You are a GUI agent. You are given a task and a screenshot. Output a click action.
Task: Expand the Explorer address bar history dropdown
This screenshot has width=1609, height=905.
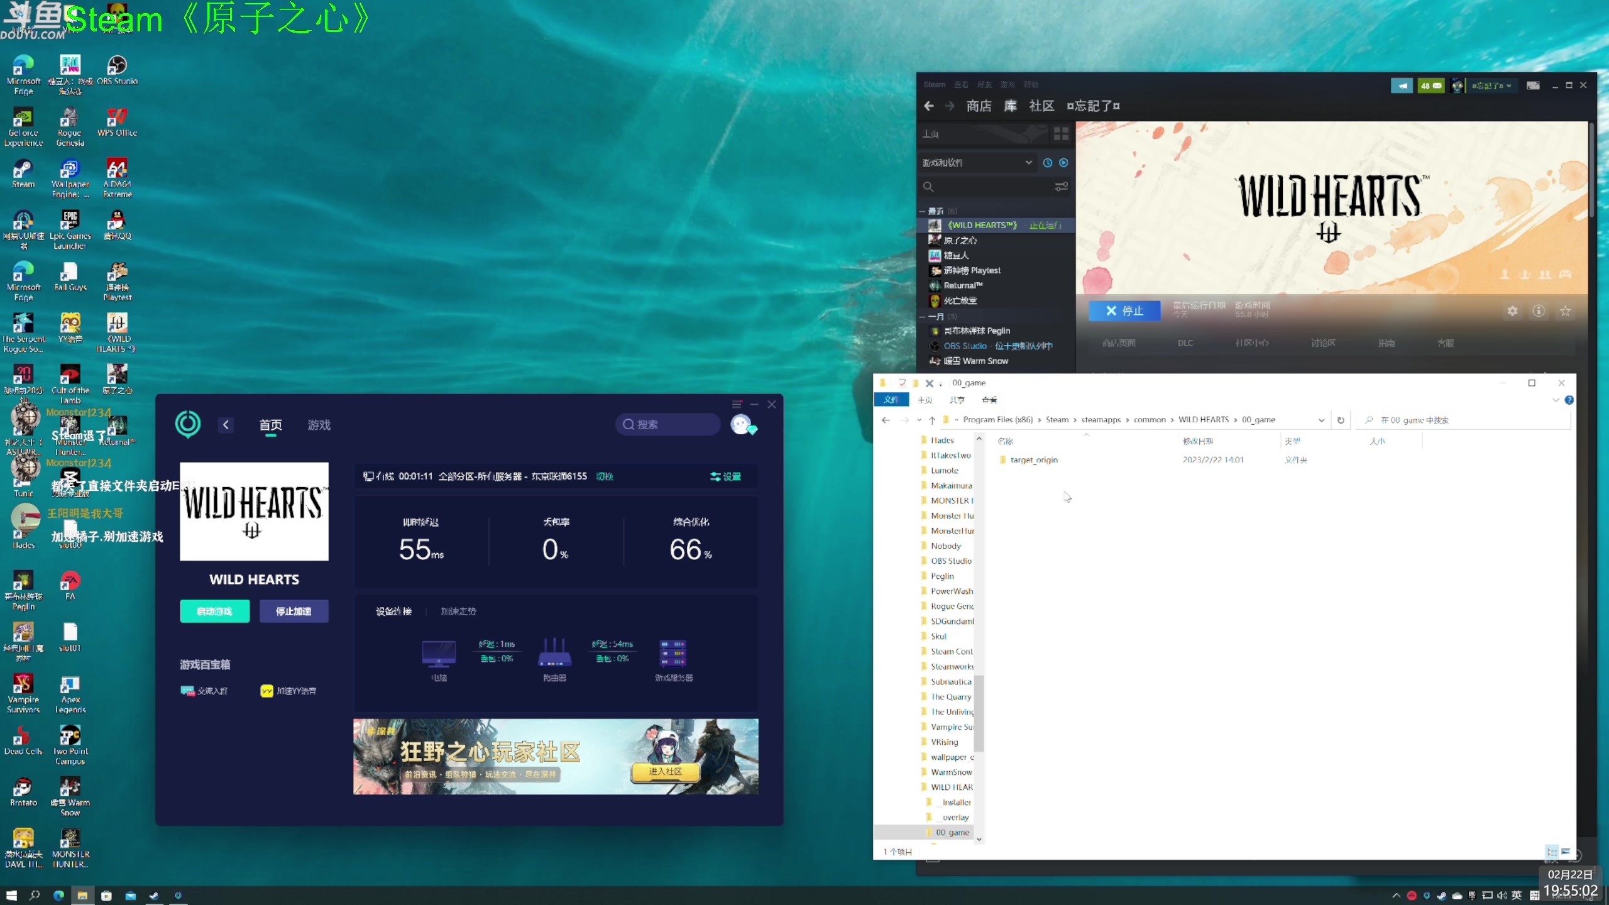pyautogui.click(x=1321, y=420)
